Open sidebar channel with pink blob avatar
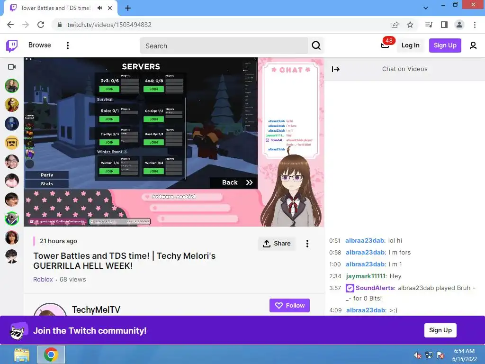This screenshot has height=364, width=485. tap(12, 181)
